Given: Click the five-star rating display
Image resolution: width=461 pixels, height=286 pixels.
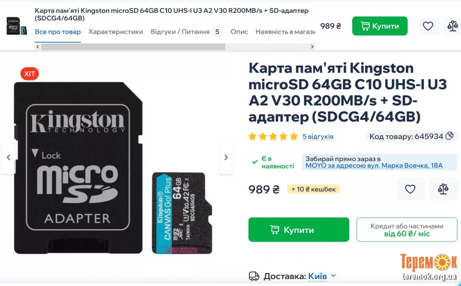Looking at the screenshot, I should (x=273, y=136).
